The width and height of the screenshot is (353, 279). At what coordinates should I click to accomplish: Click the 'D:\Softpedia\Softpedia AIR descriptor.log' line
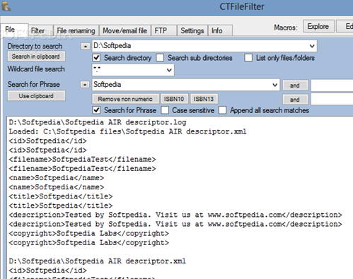[x=98, y=122]
